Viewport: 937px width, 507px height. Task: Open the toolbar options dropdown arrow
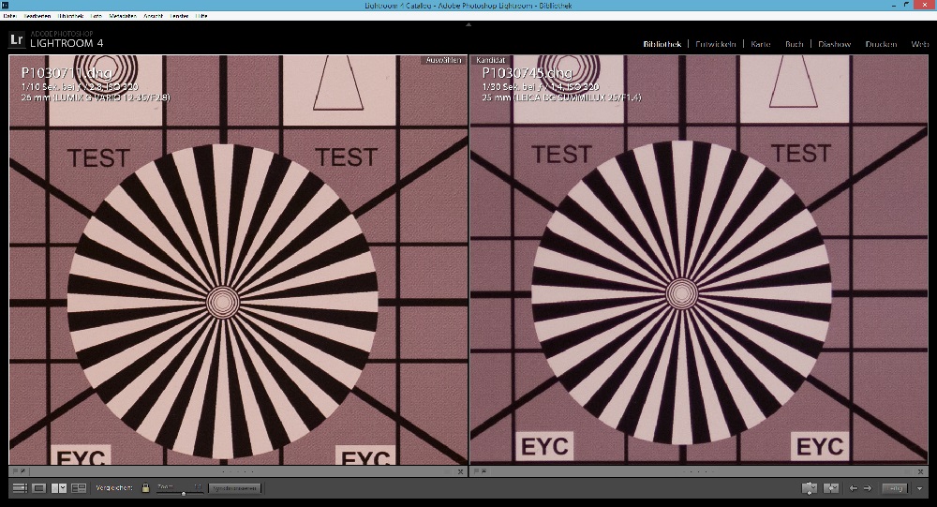[x=920, y=488]
